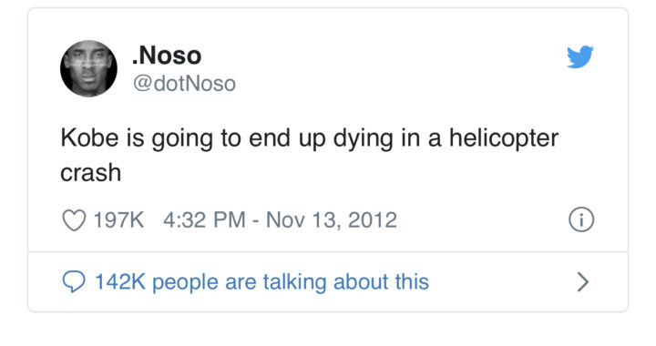
Task: Click the word "going" in tweet text
Action: 182,139
